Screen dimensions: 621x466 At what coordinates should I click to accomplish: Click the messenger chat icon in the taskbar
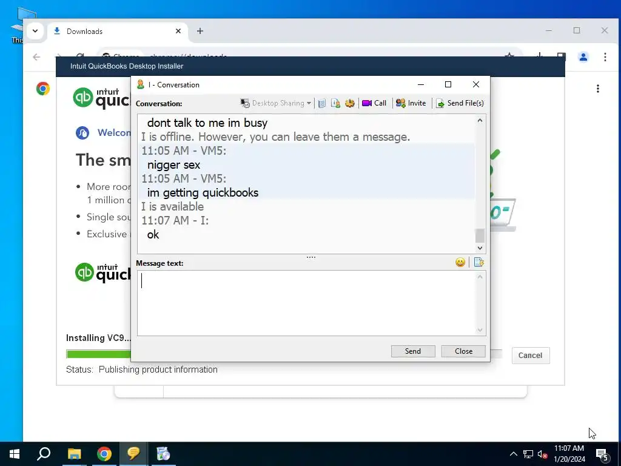[134, 454]
